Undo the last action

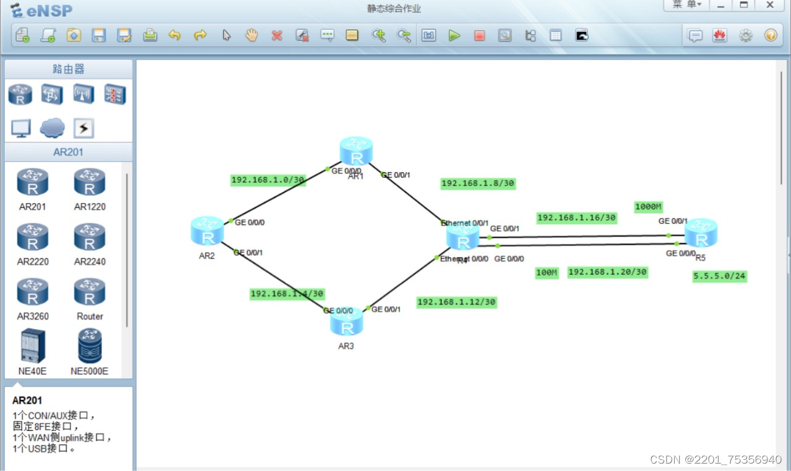[x=175, y=35]
